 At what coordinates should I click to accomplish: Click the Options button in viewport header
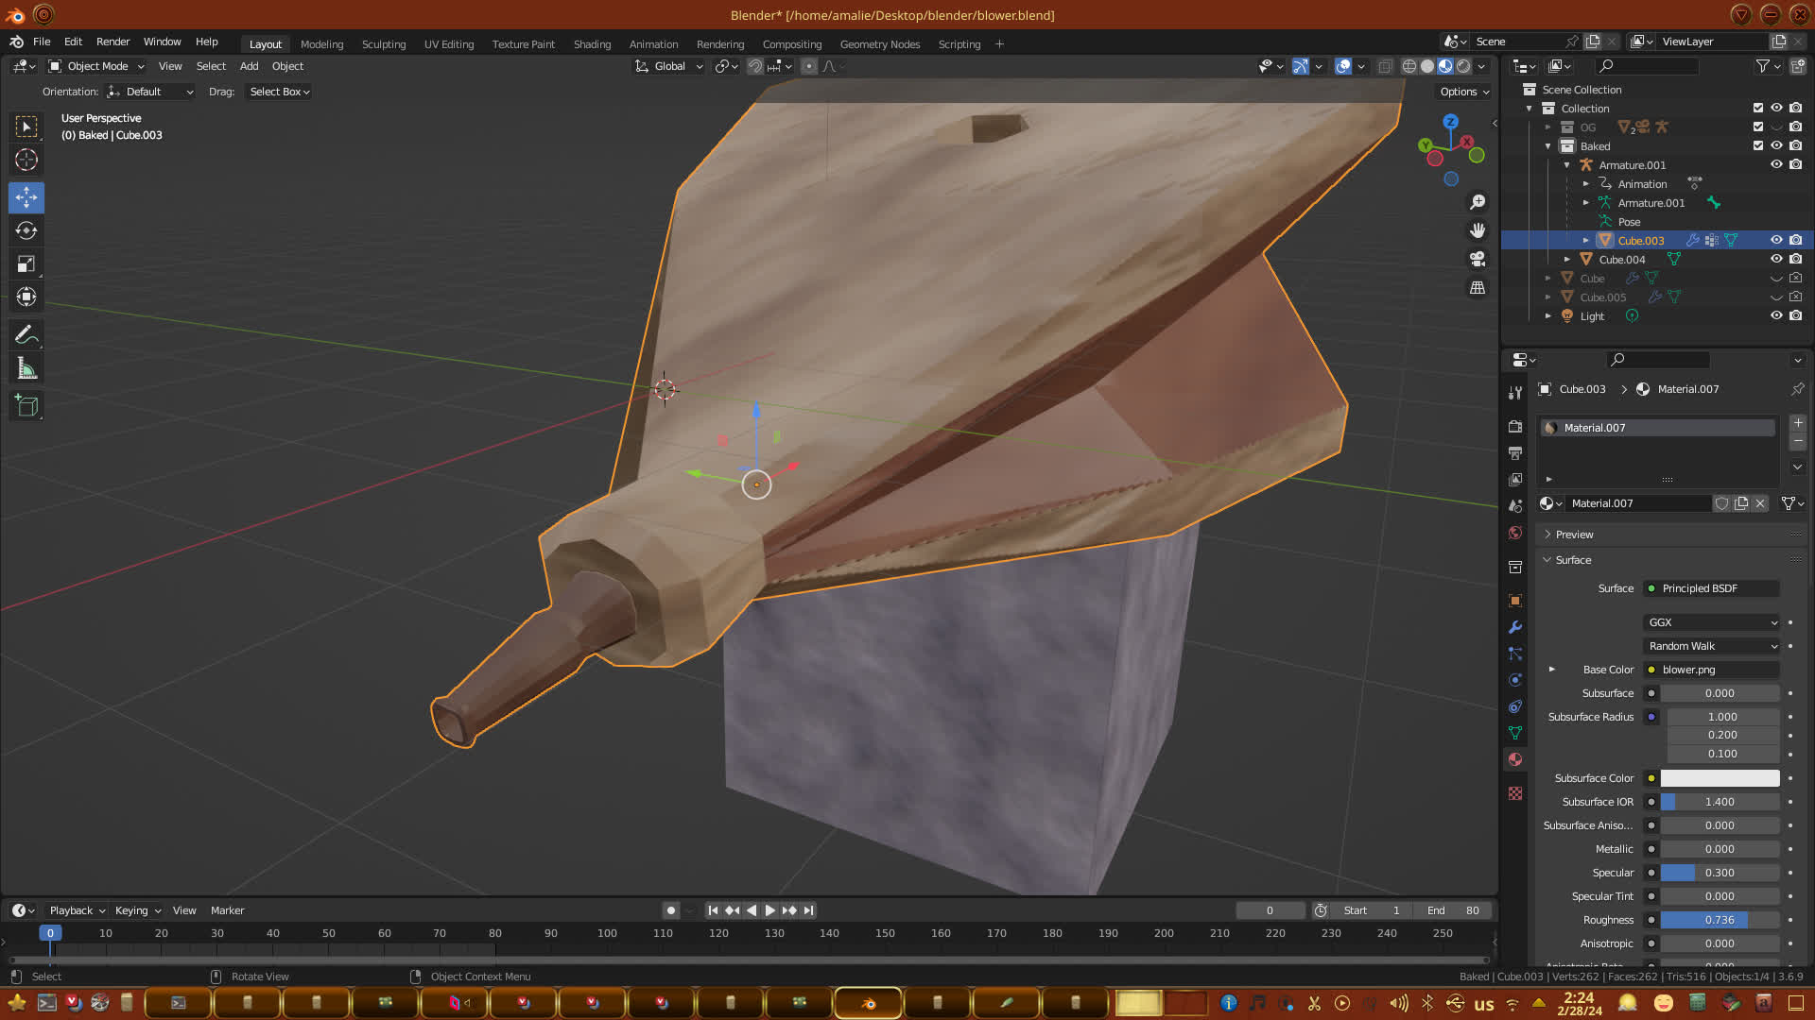tap(1463, 92)
